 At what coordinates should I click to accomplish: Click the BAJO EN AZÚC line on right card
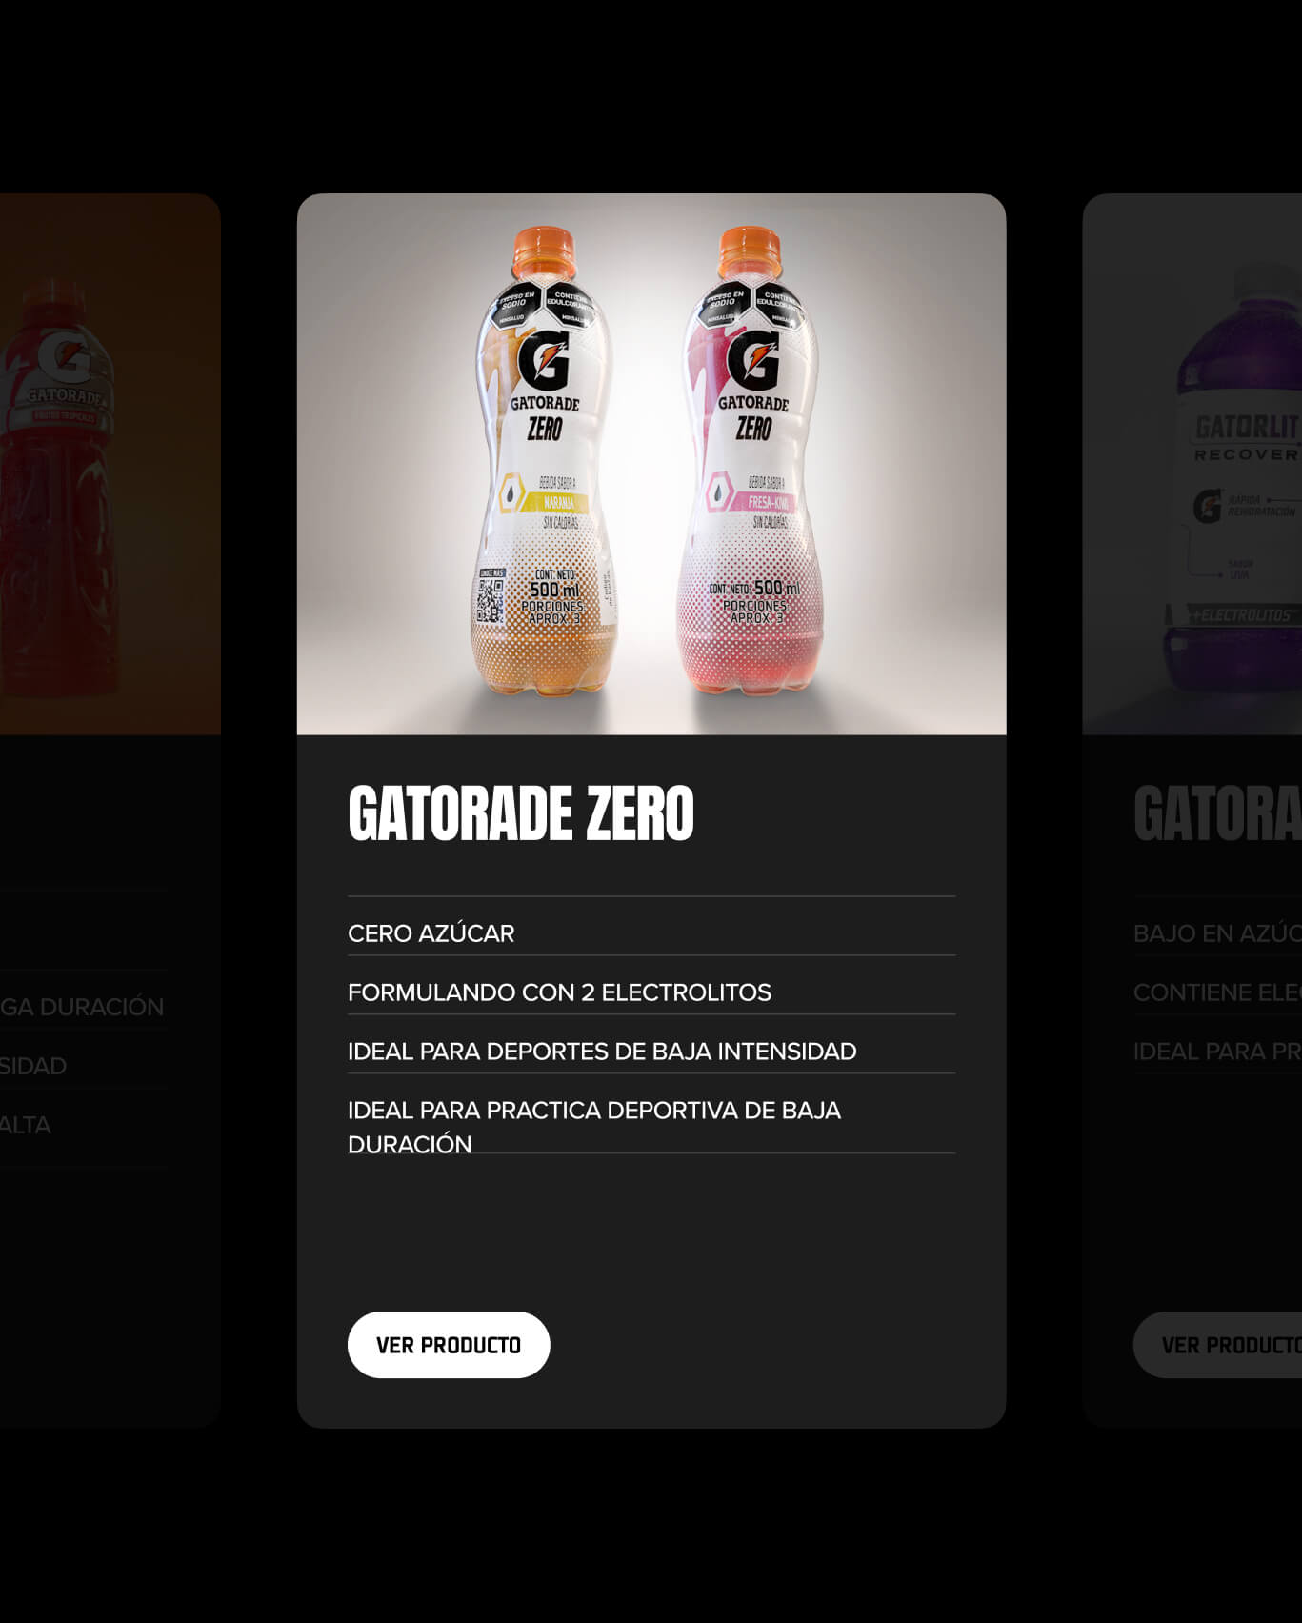pyautogui.click(x=1217, y=933)
